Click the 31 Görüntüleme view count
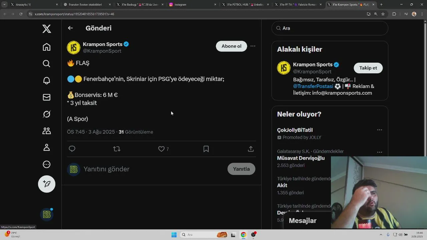427x240 pixels. 136,132
